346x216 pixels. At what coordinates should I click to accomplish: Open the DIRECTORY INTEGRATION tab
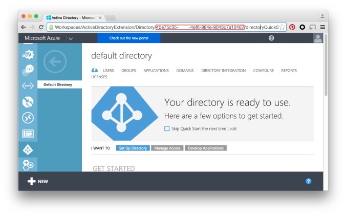223,71
